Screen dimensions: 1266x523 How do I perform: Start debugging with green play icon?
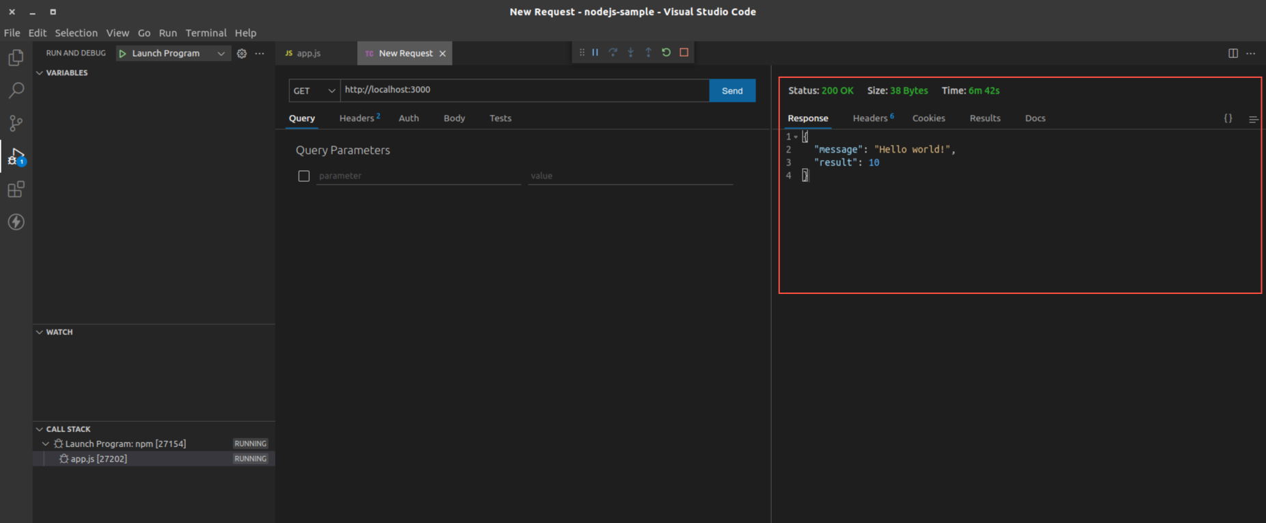tap(122, 53)
